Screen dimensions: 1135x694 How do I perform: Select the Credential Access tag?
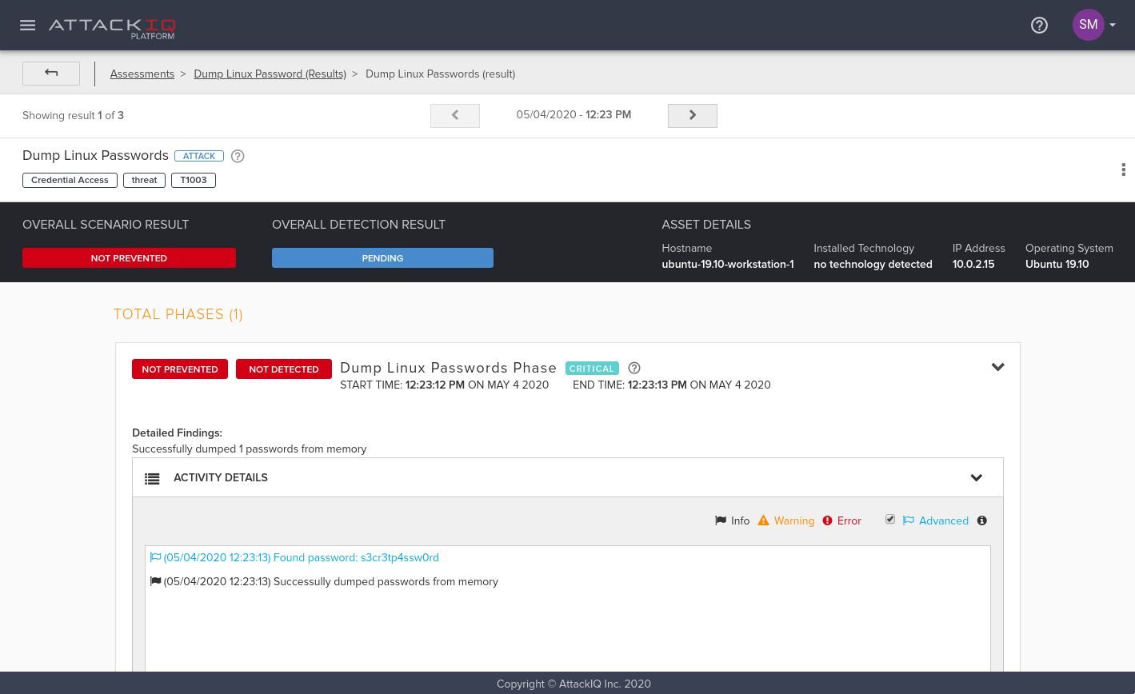[x=70, y=180]
